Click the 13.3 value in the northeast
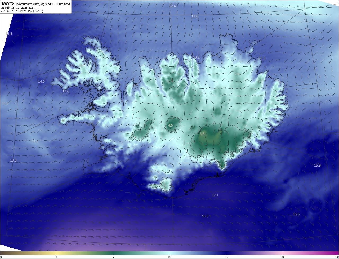 [x=262, y=58]
